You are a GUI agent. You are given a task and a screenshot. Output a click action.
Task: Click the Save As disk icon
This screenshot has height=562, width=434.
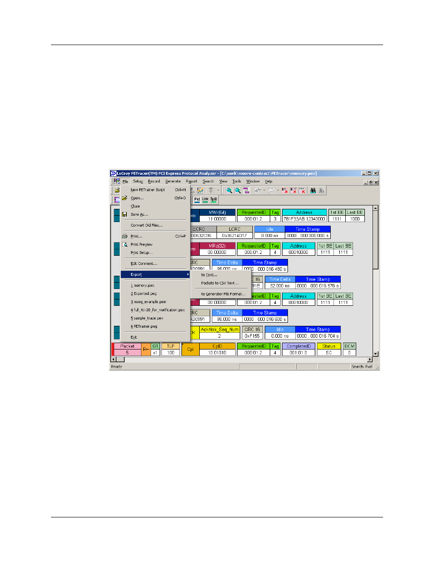tap(125, 214)
